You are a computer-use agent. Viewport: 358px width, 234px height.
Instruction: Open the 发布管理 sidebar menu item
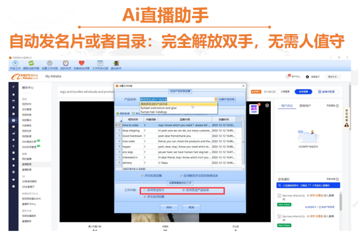pos(27,109)
